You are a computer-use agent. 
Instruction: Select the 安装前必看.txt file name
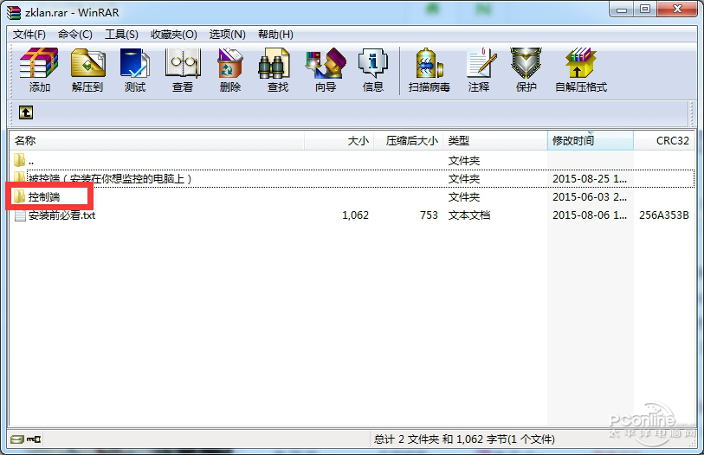click(x=62, y=215)
